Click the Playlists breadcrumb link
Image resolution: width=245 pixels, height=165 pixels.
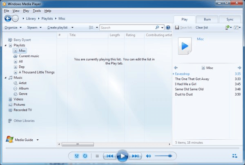pos(47,19)
